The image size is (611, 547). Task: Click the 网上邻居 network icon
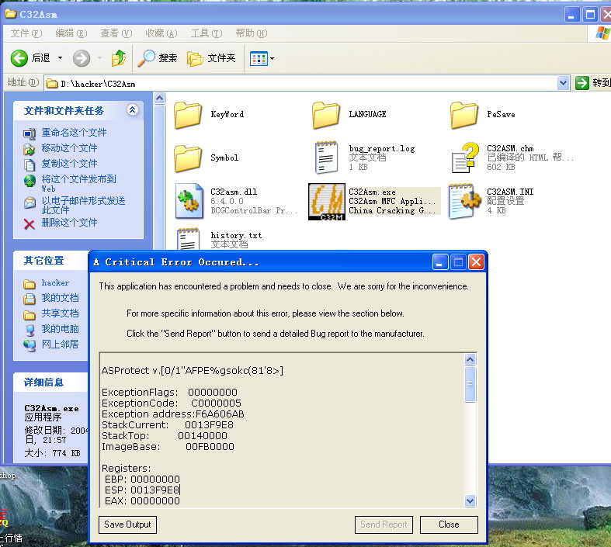tap(30, 345)
